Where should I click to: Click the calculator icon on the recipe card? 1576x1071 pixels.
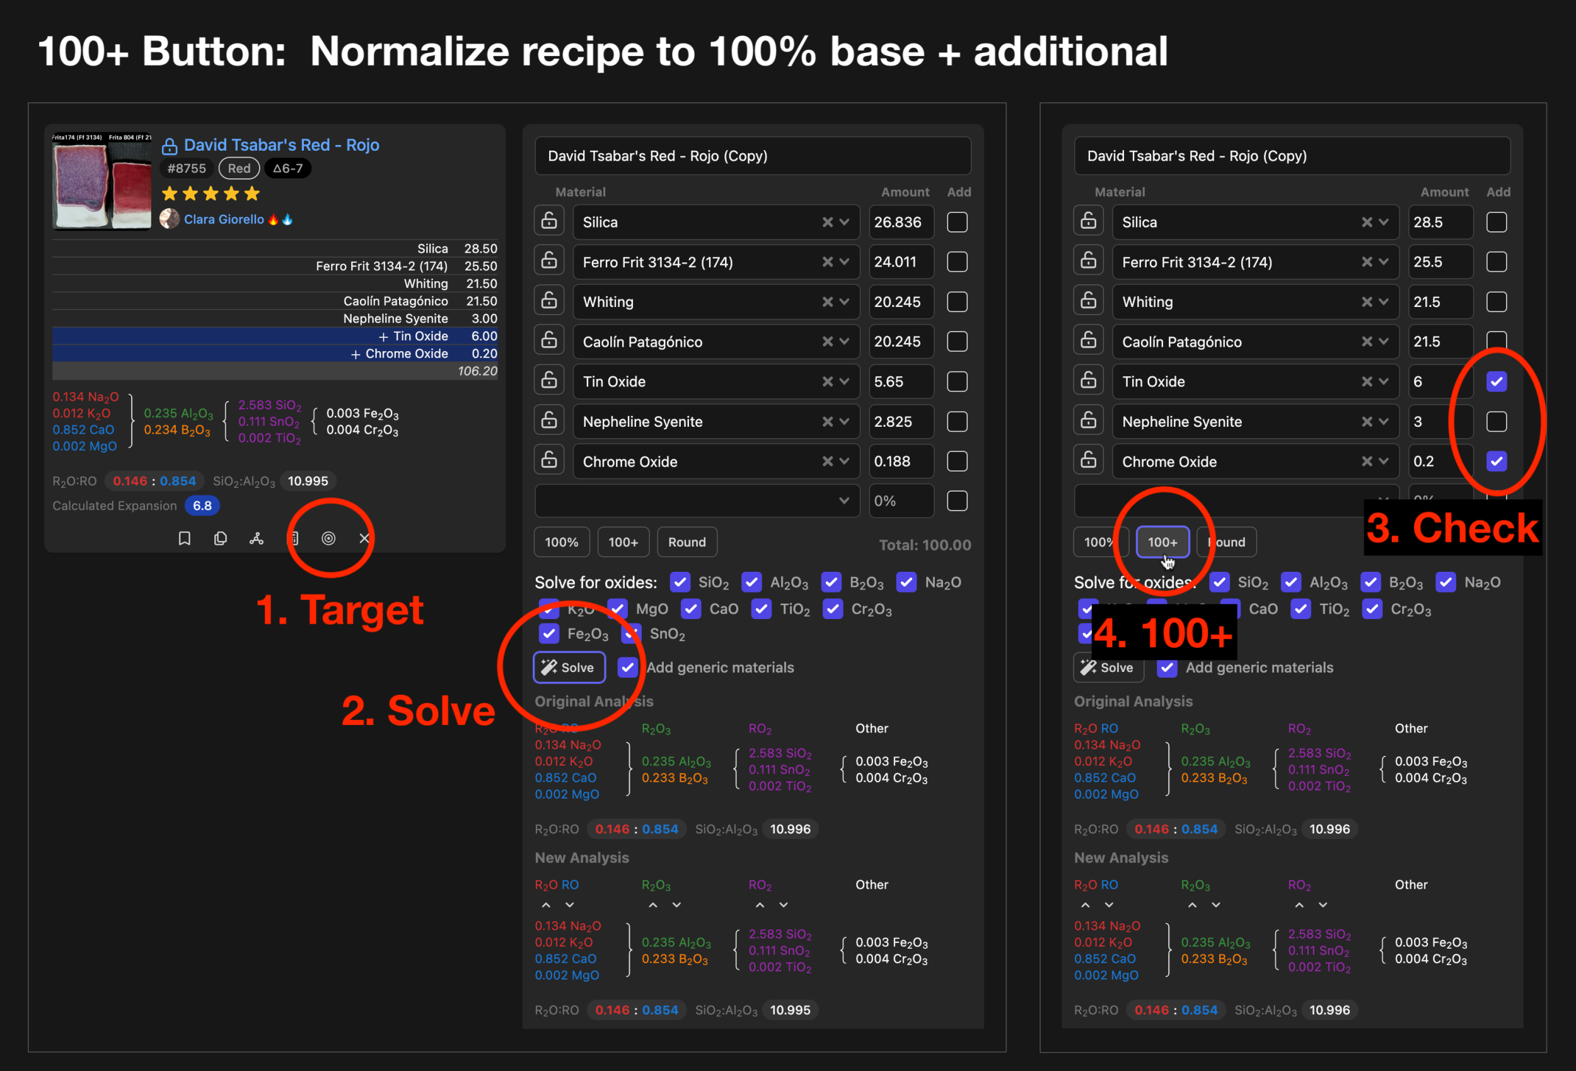point(293,538)
